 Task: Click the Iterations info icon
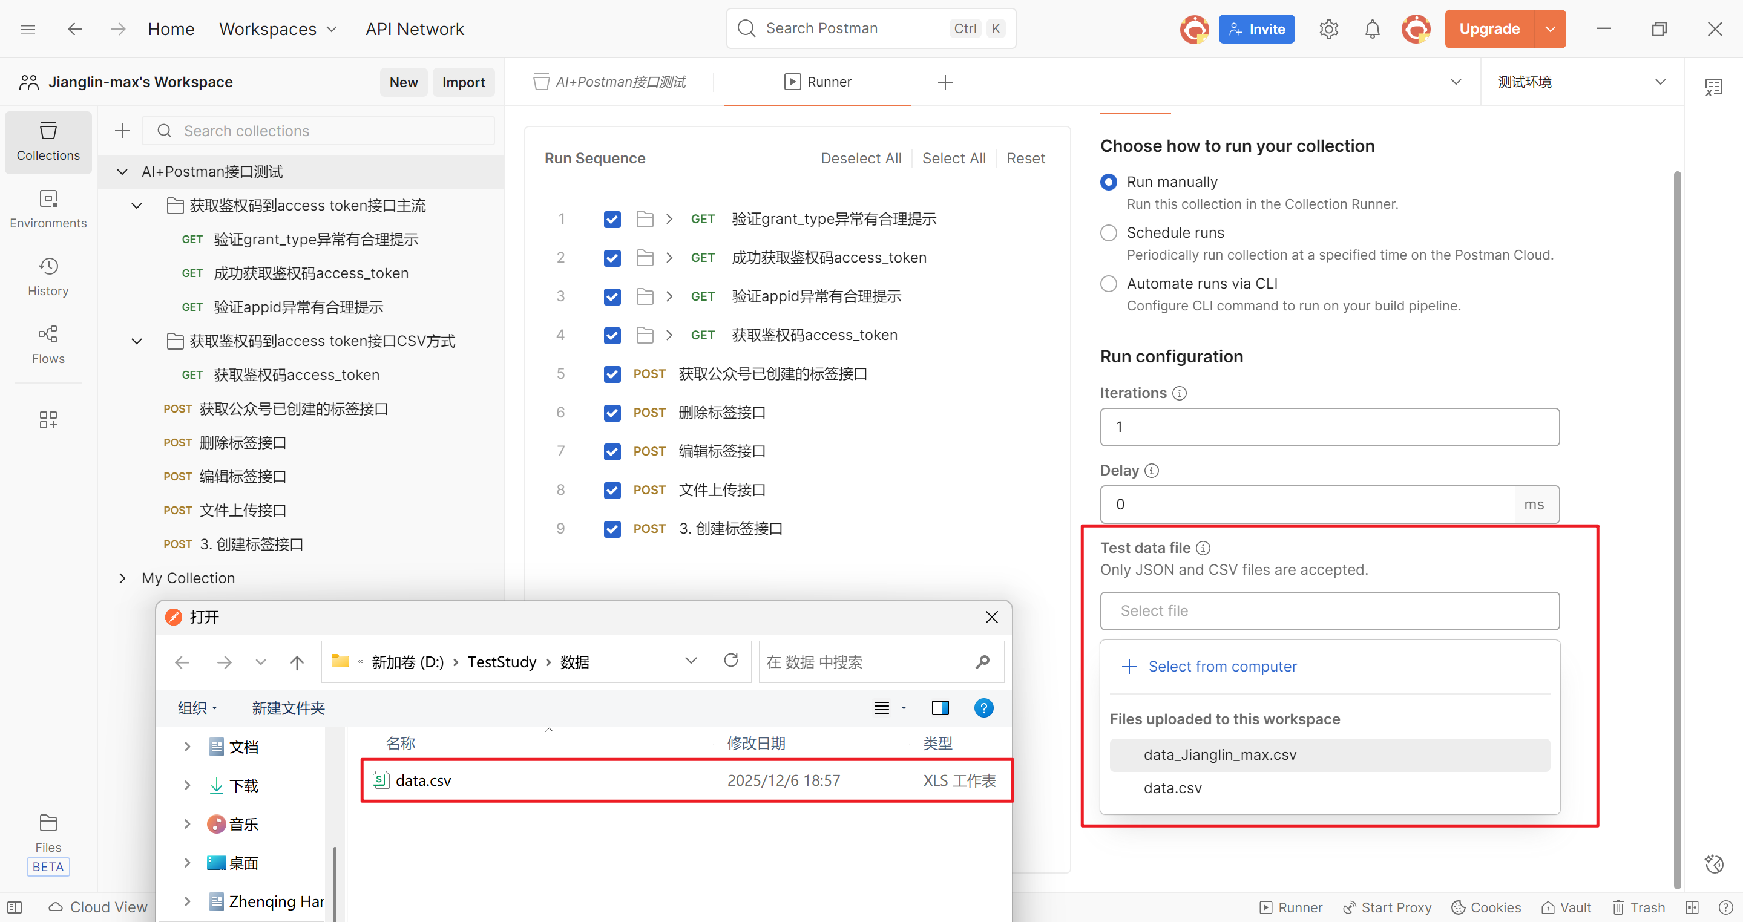pyautogui.click(x=1180, y=393)
